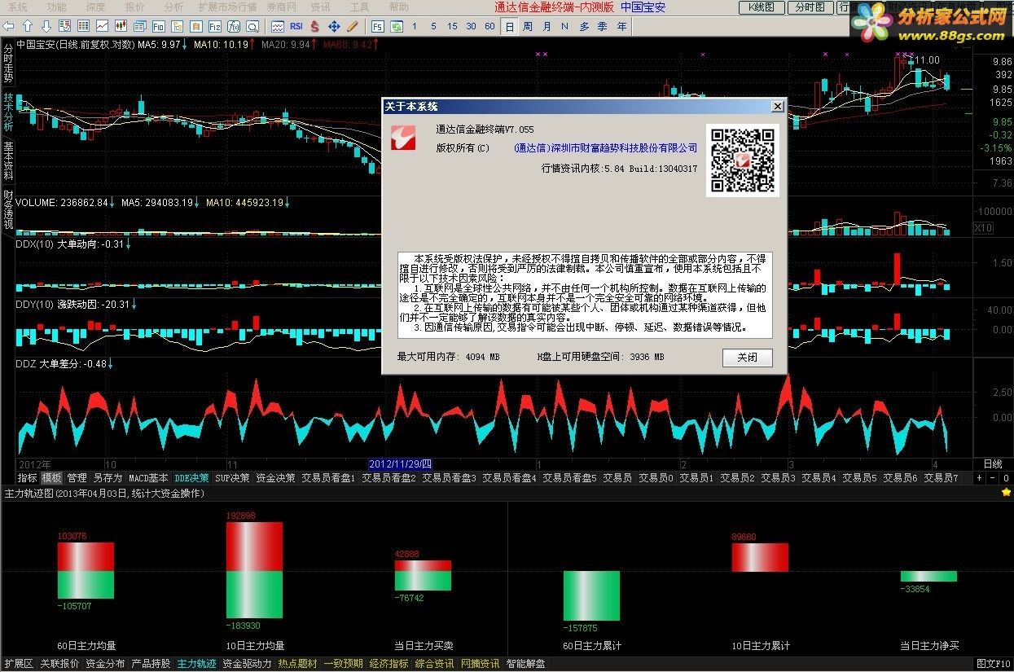
Task: Select the 60-minute period button
Action: click(x=489, y=26)
